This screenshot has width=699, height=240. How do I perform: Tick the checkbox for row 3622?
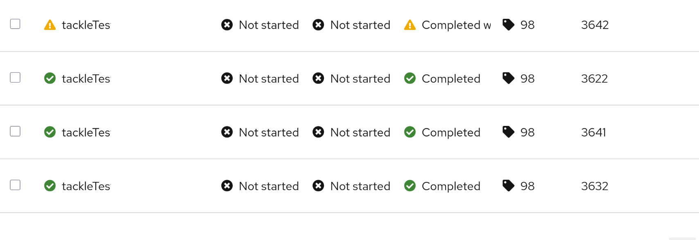(x=15, y=77)
